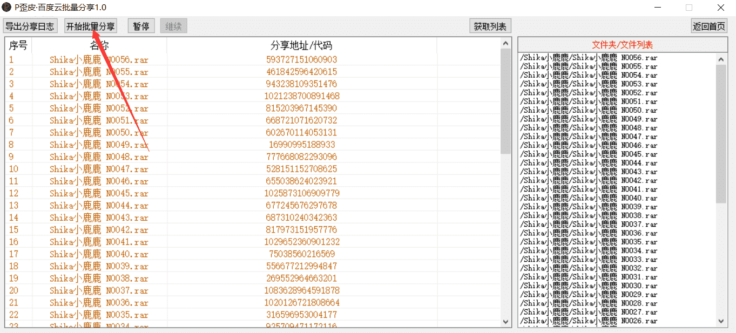Click scroll down arrow in file list panel

click(722, 321)
